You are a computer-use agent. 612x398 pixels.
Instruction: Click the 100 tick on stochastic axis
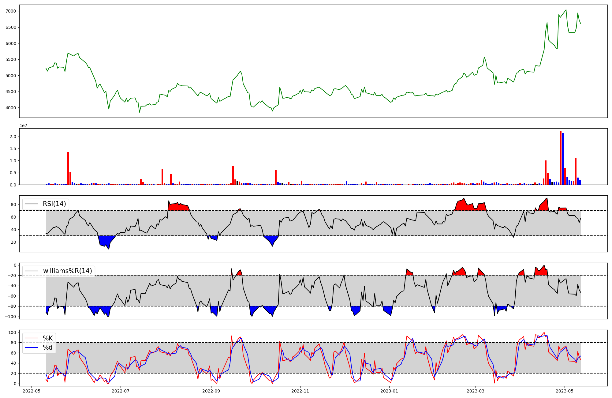tap(13, 332)
